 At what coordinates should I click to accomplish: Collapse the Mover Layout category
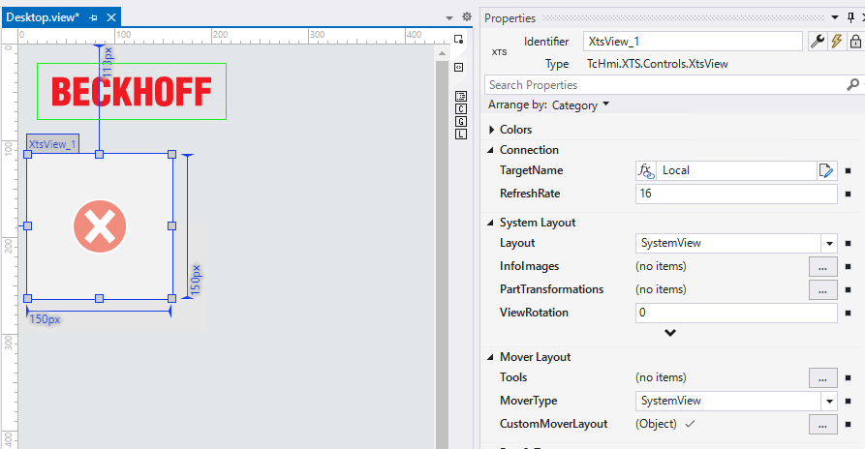(490, 357)
